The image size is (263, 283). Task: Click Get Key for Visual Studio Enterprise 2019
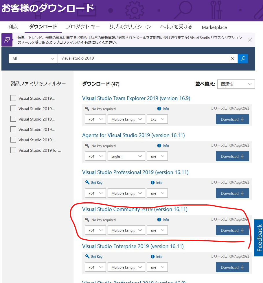click(x=97, y=257)
